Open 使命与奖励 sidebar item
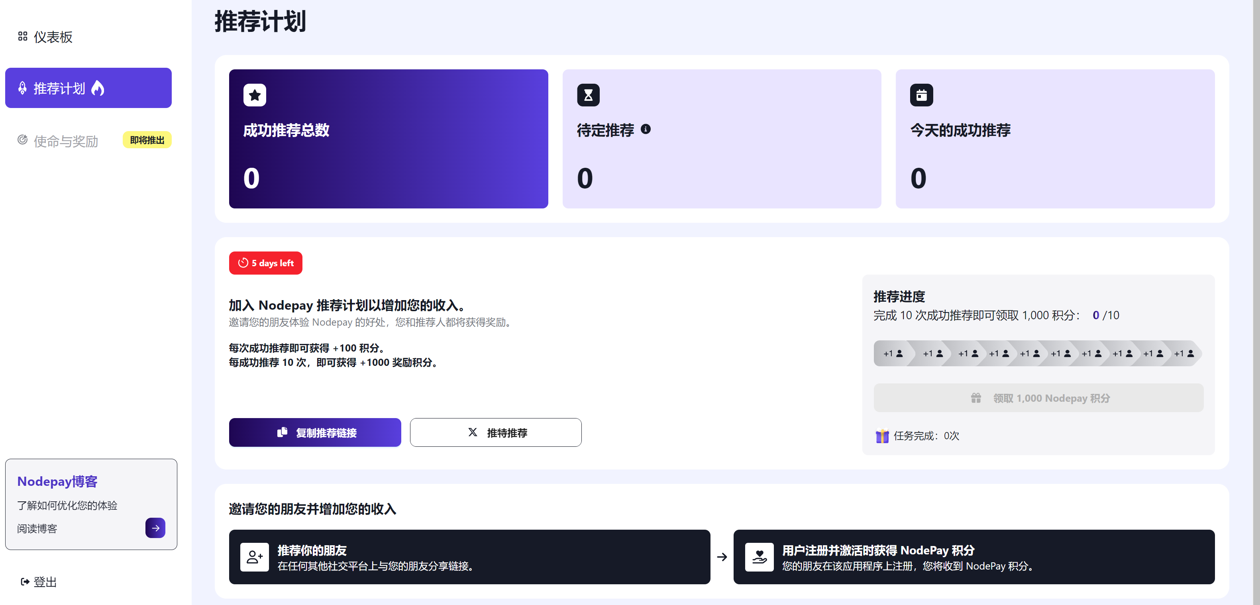Viewport: 1260px width, 605px height. click(x=58, y=141)
